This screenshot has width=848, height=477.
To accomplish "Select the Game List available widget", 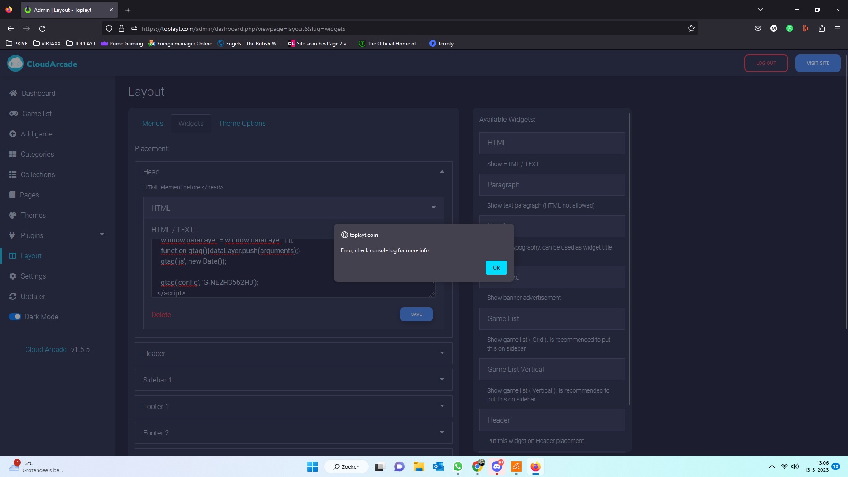I will click(x=552, y=318).
